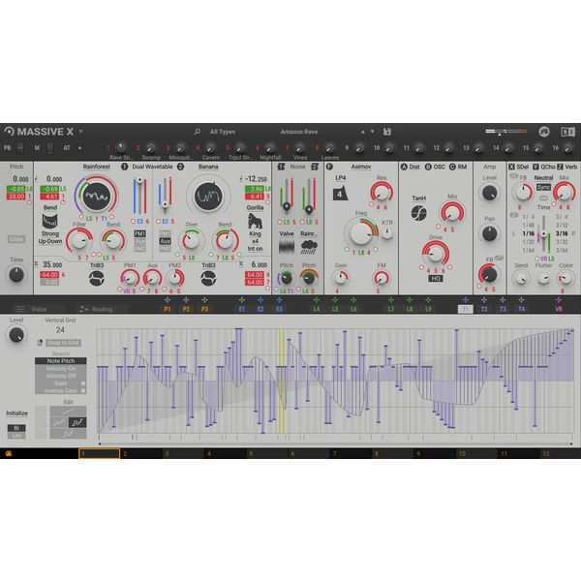Open the Routing page

[x=102, y=309]
